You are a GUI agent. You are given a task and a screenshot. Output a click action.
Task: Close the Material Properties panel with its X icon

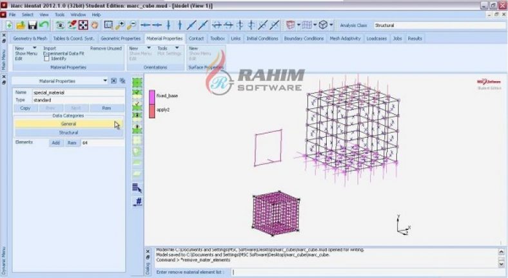click(113, 81)
